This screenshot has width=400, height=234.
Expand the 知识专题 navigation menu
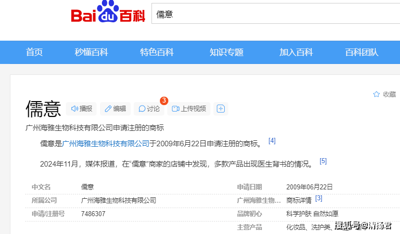pos(226,52)
